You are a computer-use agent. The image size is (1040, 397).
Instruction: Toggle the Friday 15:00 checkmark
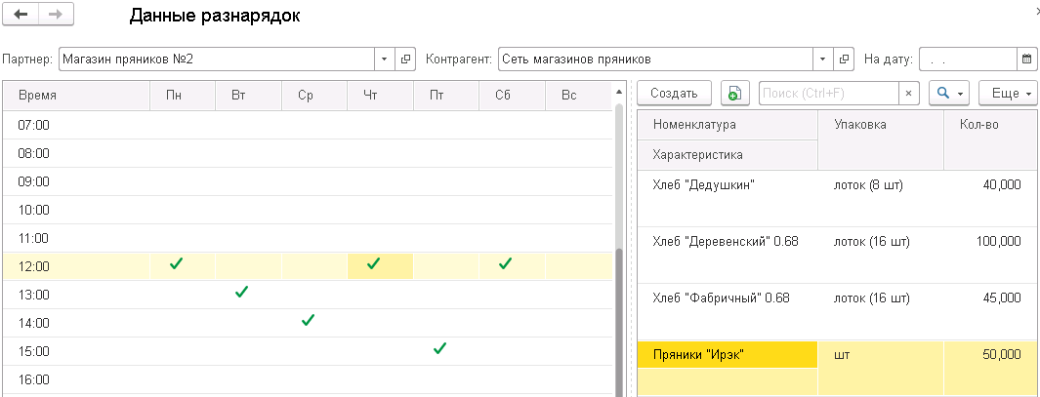click(x=439, y=348)
